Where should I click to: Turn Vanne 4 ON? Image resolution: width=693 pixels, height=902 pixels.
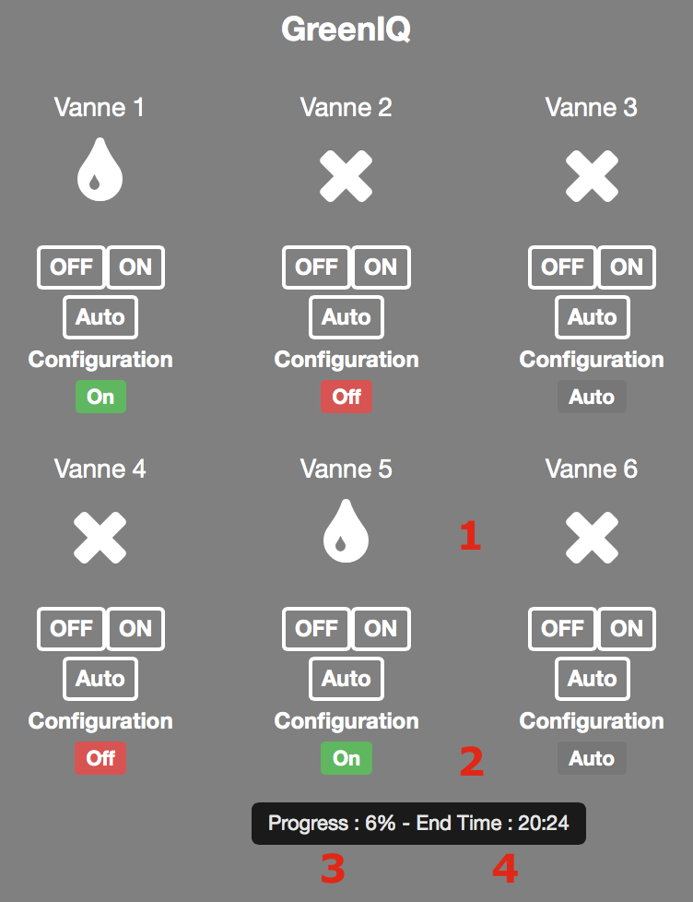click(x=135, y=628)
